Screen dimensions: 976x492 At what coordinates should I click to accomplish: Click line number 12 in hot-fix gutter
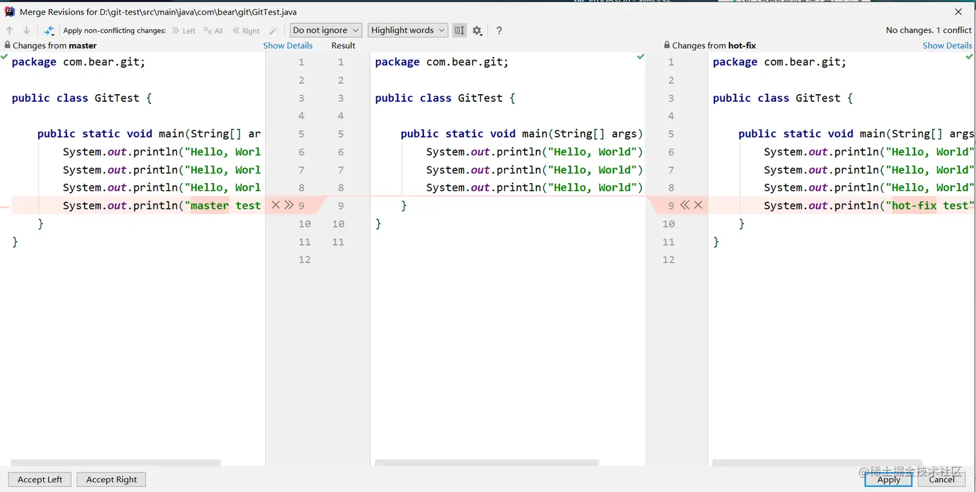(669, 260)
